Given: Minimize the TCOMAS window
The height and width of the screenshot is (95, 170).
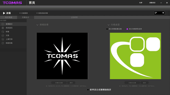Looking at the screenshot, I should [x=161, y=3].
